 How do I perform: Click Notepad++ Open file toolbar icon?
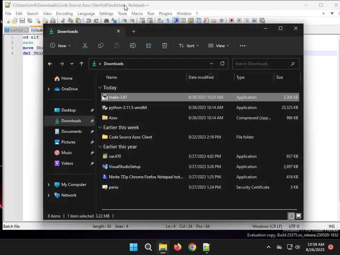coord(15,21)
